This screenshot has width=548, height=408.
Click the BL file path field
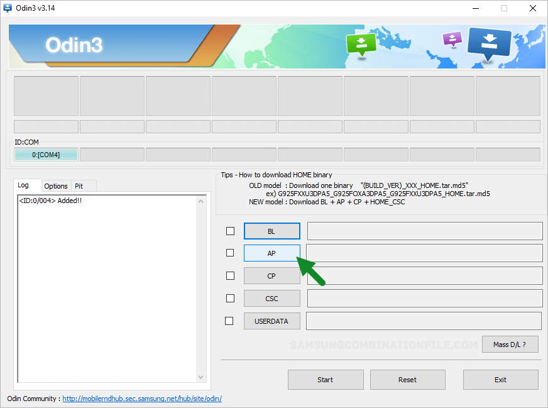425,231
